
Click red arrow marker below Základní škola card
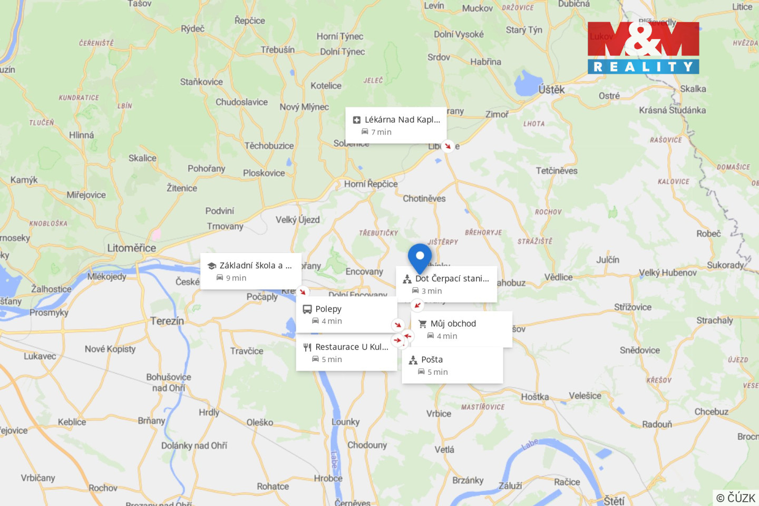pos(303,291)
